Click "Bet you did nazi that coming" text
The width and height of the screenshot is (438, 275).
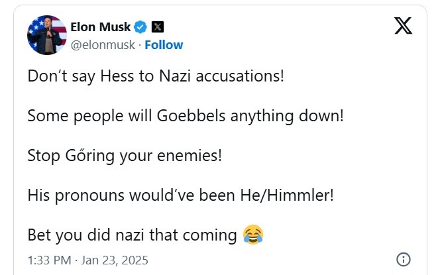(x=132, y=235)
